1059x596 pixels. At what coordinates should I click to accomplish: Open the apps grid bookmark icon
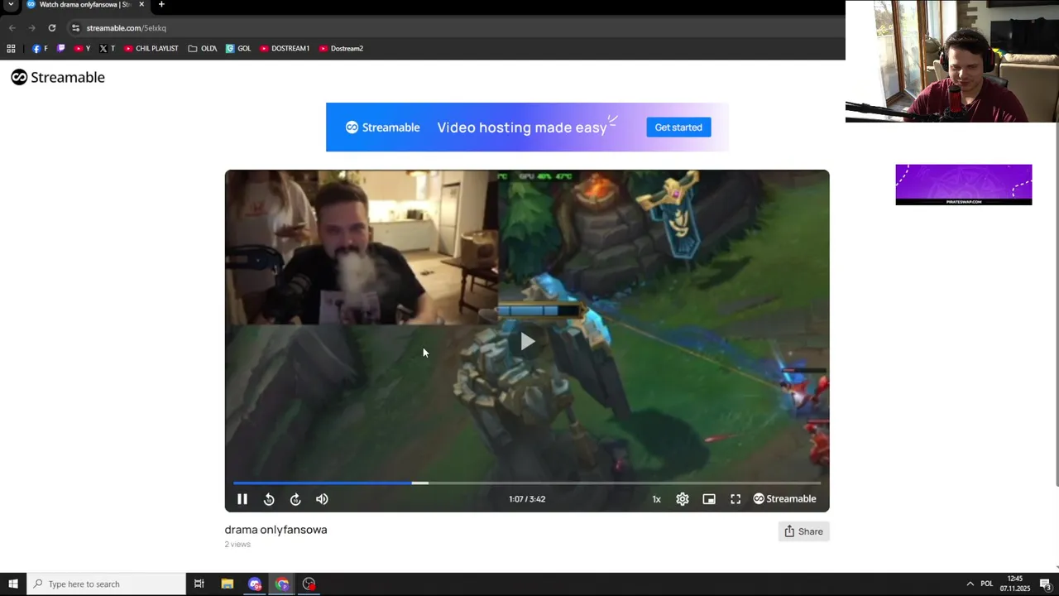11,49
